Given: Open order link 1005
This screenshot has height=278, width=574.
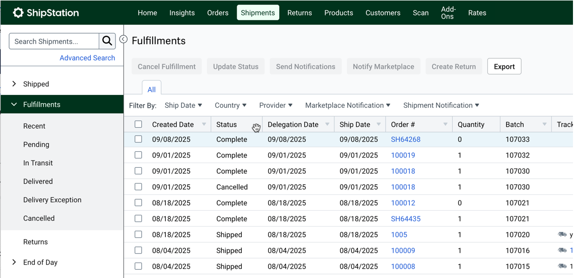Looking at the screenshot, I should 399,234.
